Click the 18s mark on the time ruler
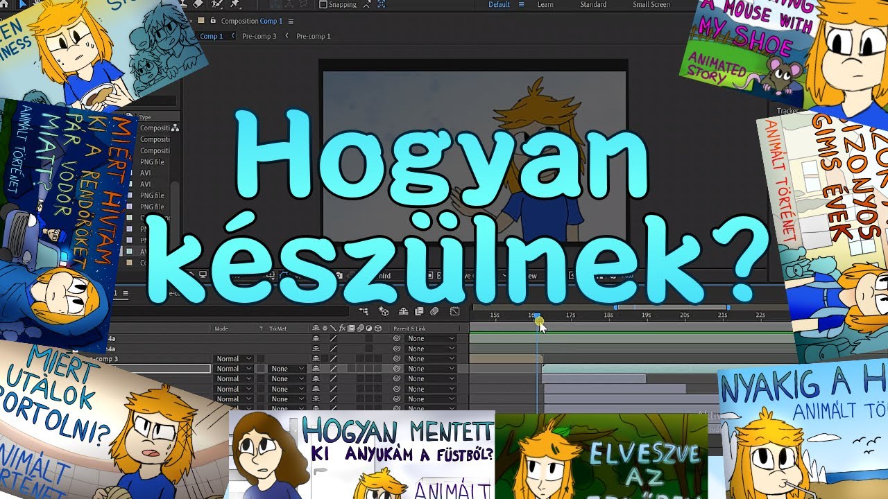The width and height of the screenshot is (888, 499). point(608,315)
